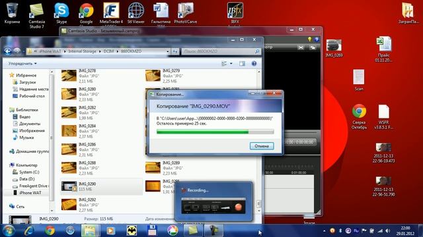
Task: Select FreeAgent Drive in navigation pane
Action: pos(33,186)
